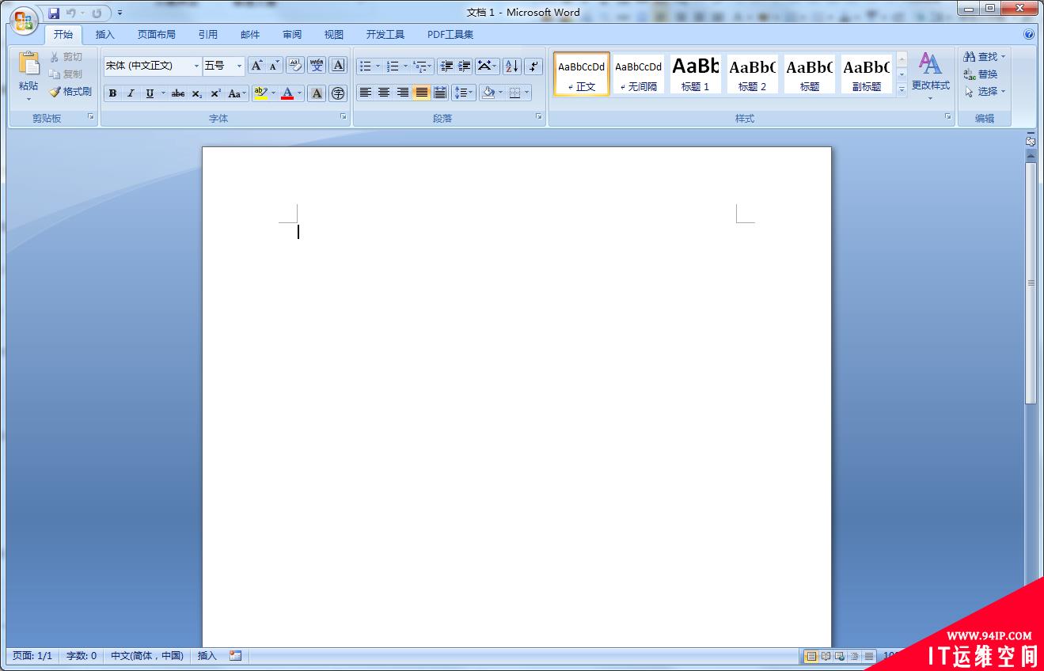The width and height of the screenshot is (1044, 671).
Task: Apply the 标题 1 heading style
Action: tap(696, 74)
